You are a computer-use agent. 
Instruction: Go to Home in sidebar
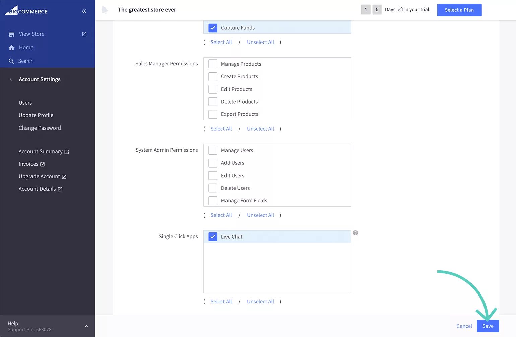(26, 48)
